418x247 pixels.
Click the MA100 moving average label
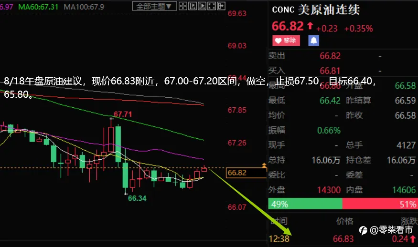coord(84,7)
